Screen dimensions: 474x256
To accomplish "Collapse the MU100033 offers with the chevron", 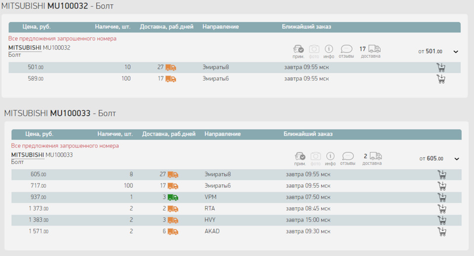I will tap(457, 159).
